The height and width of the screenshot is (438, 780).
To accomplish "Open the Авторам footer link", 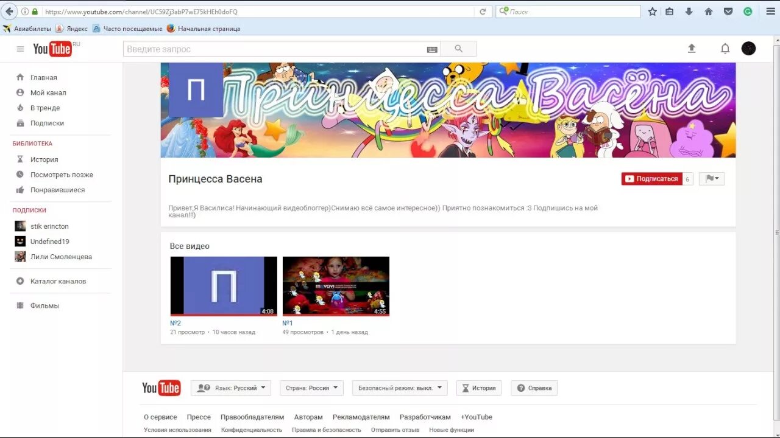I will pos(308,417).
